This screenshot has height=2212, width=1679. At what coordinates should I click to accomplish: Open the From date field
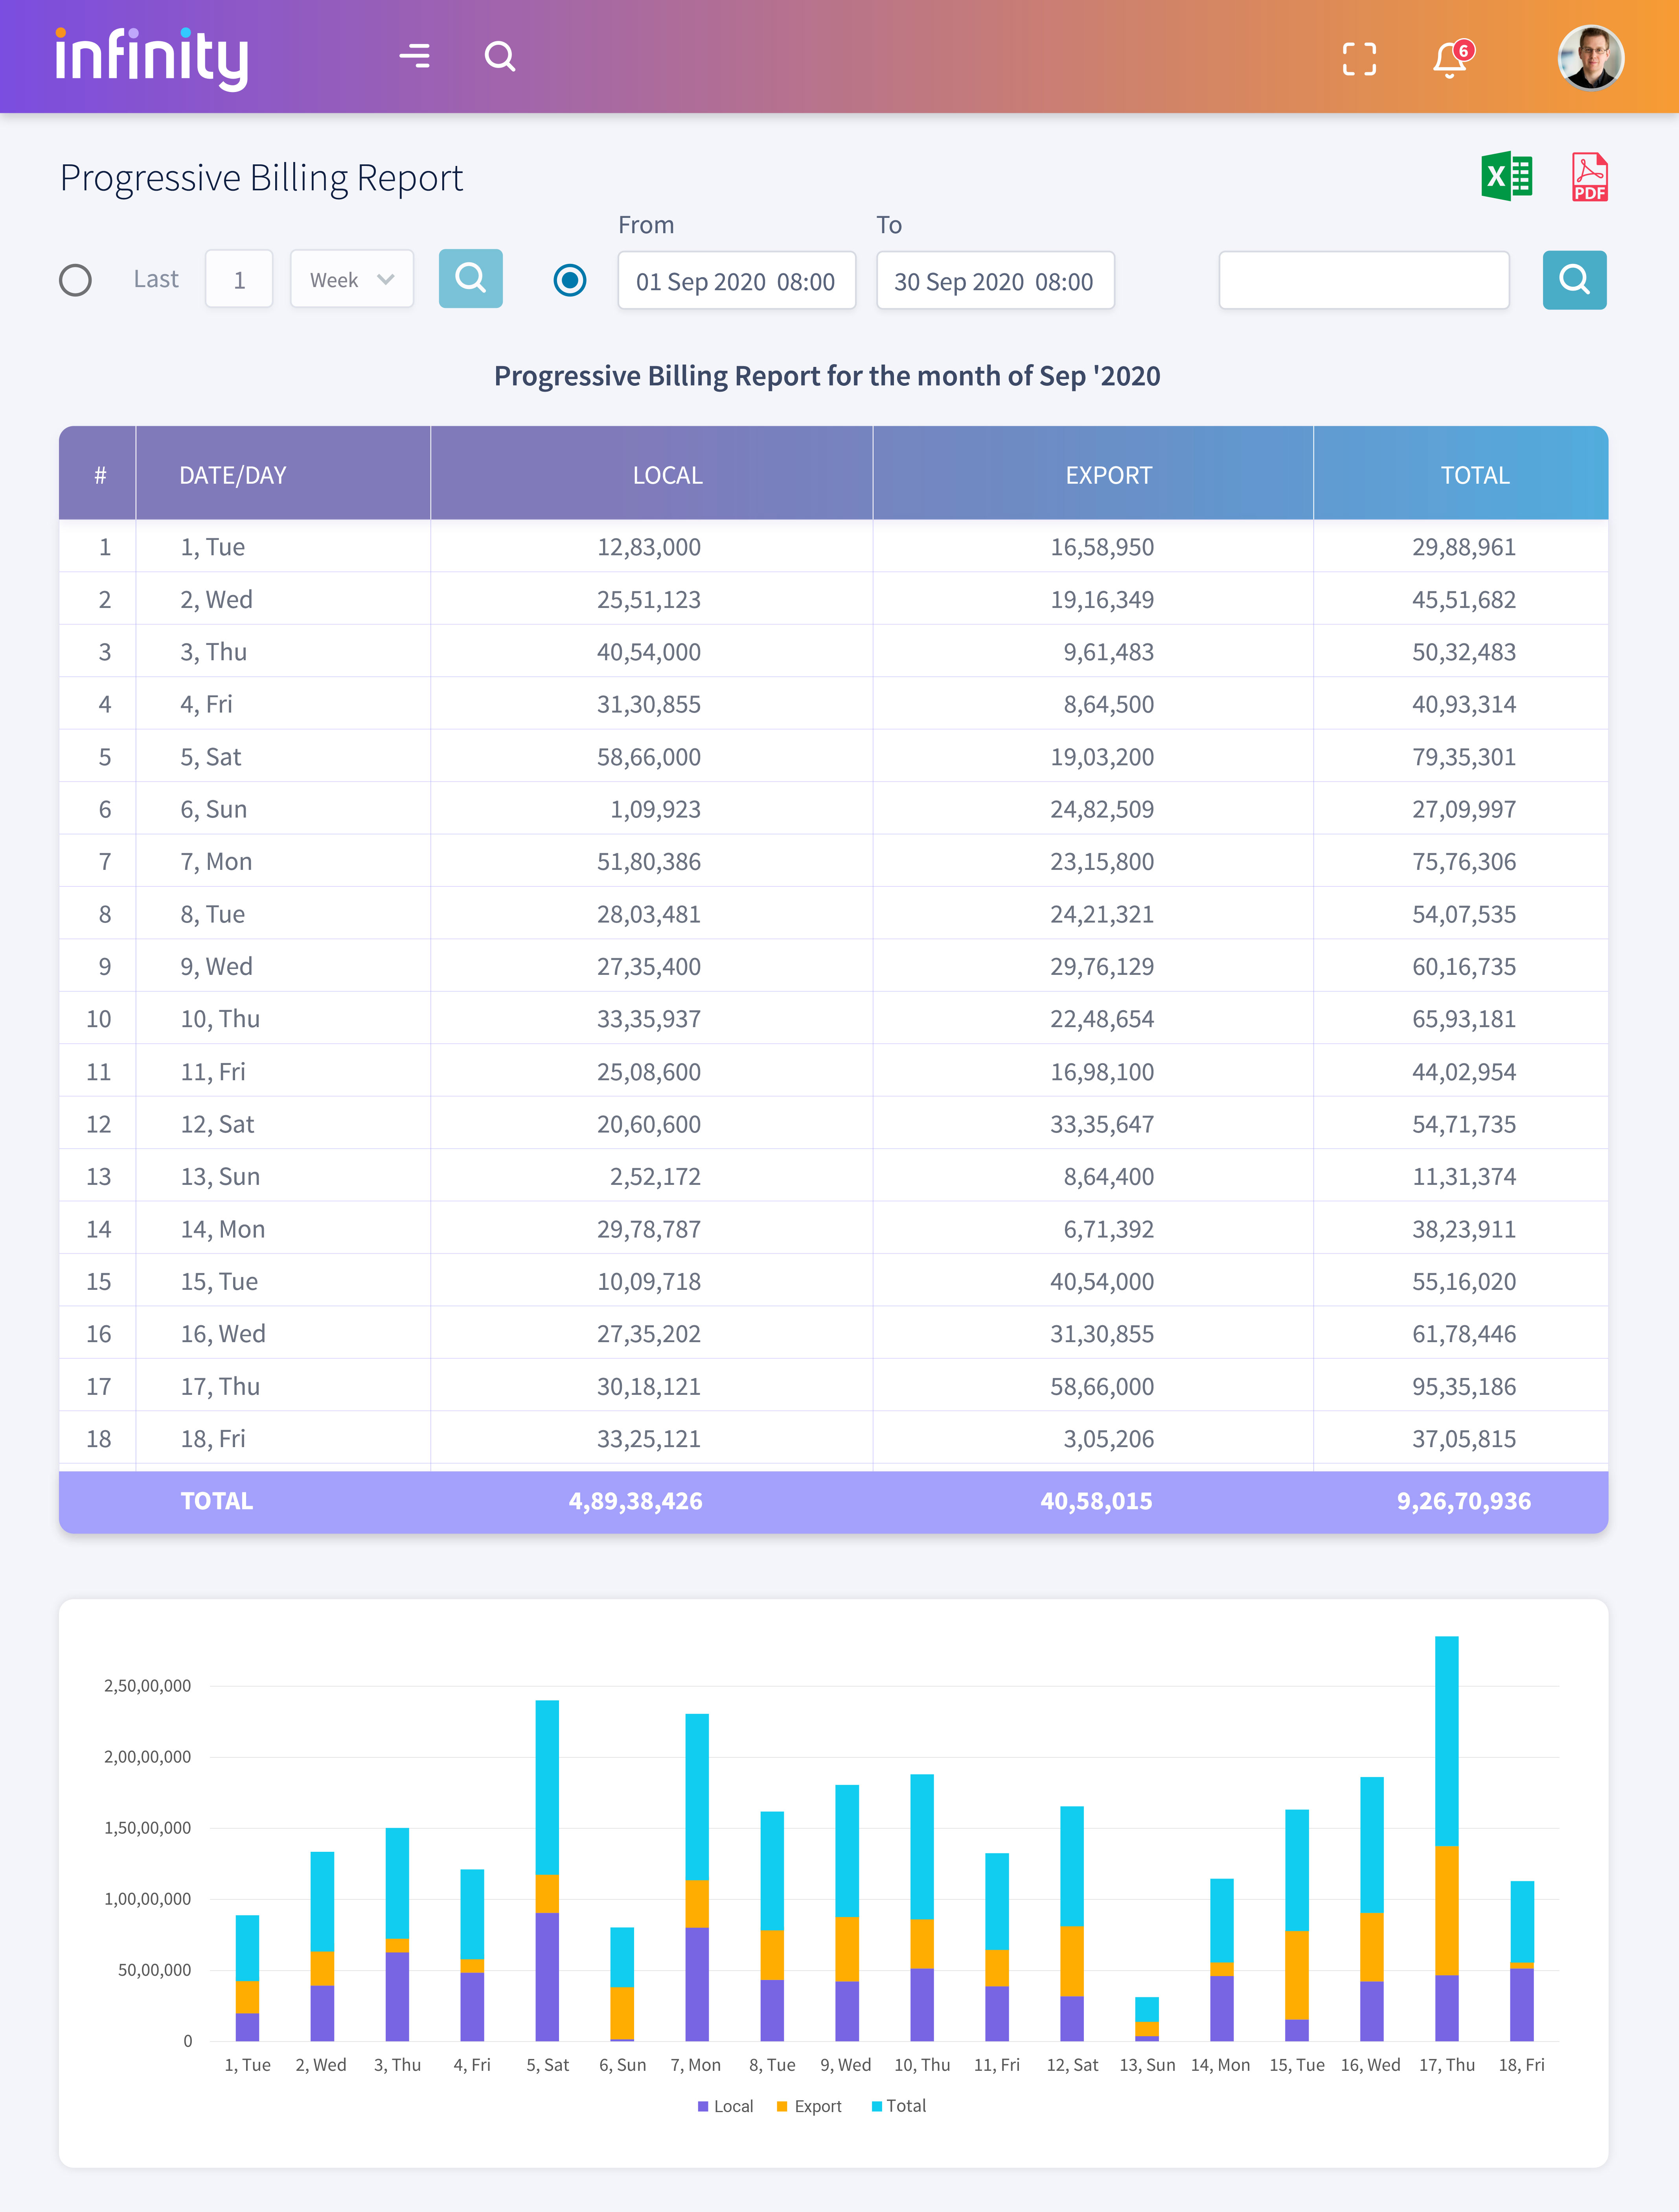pos(737,280)
